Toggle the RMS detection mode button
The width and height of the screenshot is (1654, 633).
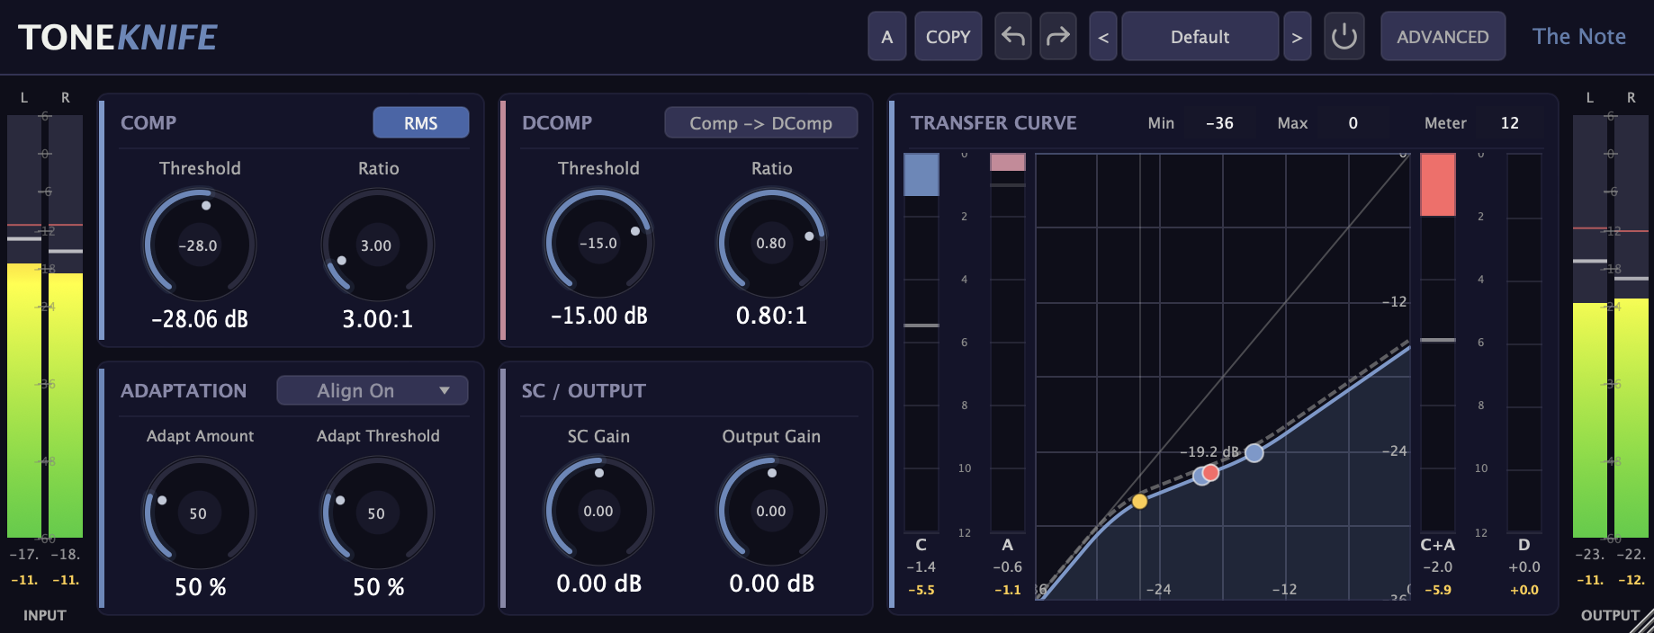click(x=420, y=123)
